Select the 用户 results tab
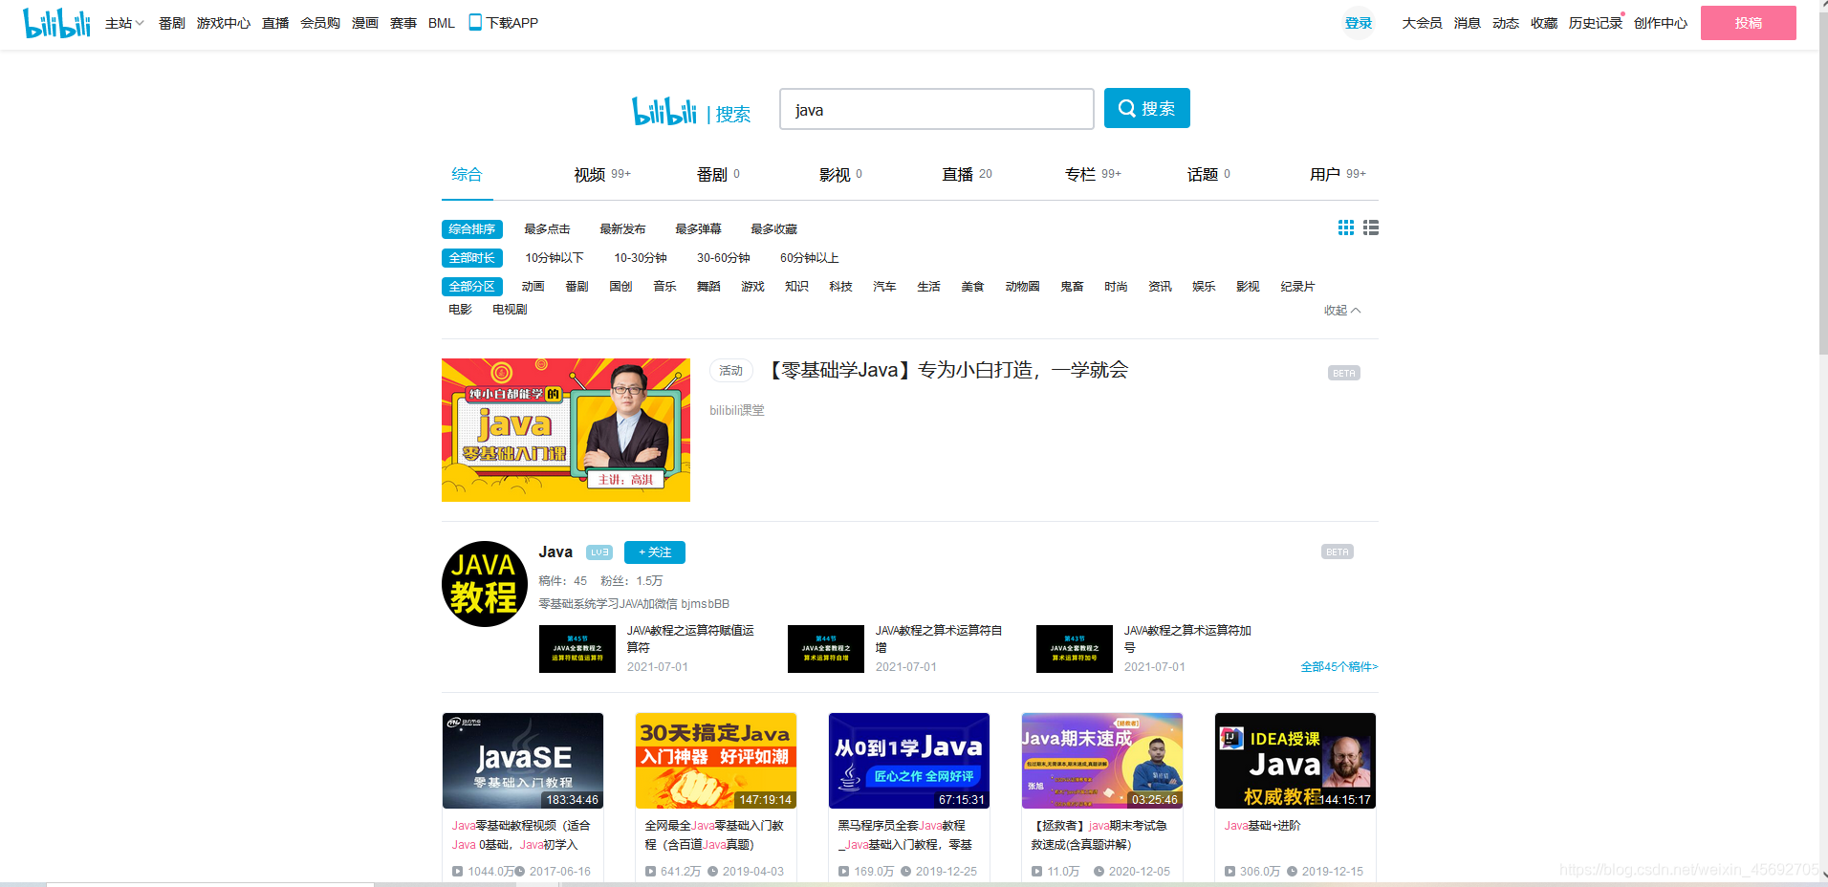The image size is (1828, 887). (1338, 174)
